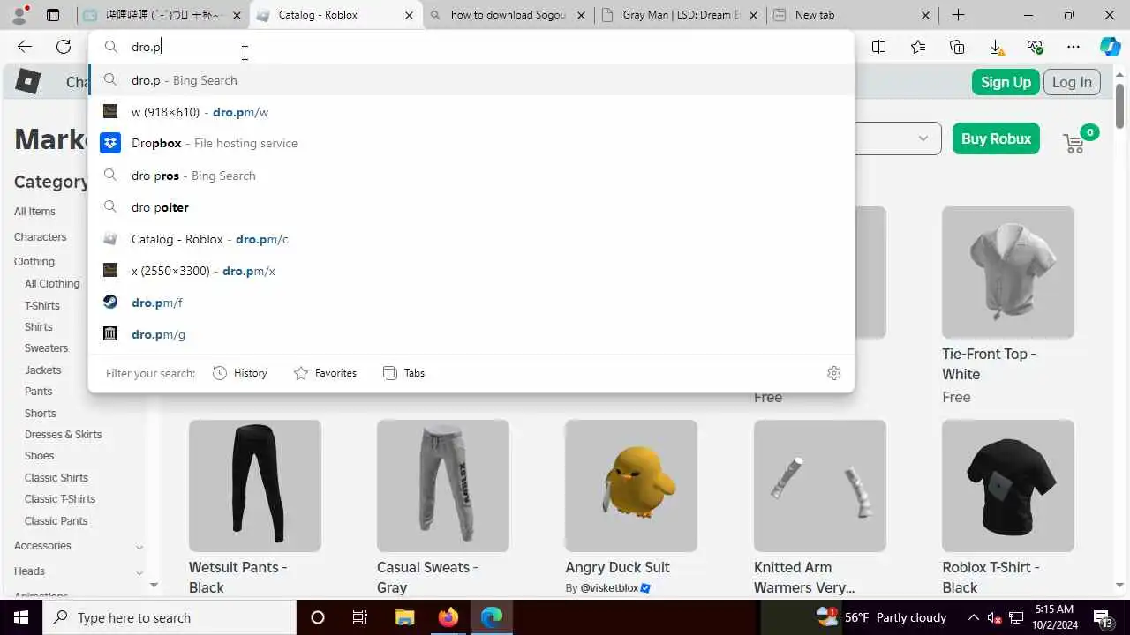1130x635 pixels.
Task: Select Dropbox File hosting service suggestion
Action: tap(471, 143)
